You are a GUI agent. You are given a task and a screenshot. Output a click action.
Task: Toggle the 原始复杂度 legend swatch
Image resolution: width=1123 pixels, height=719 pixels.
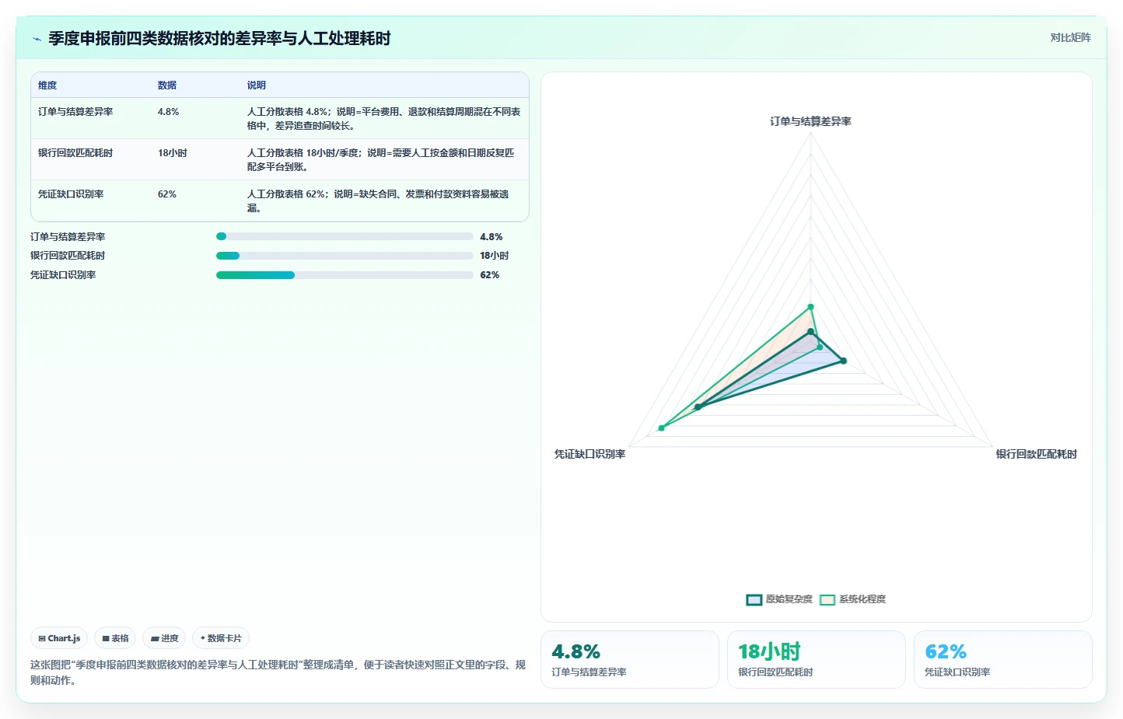click(754, 599)
